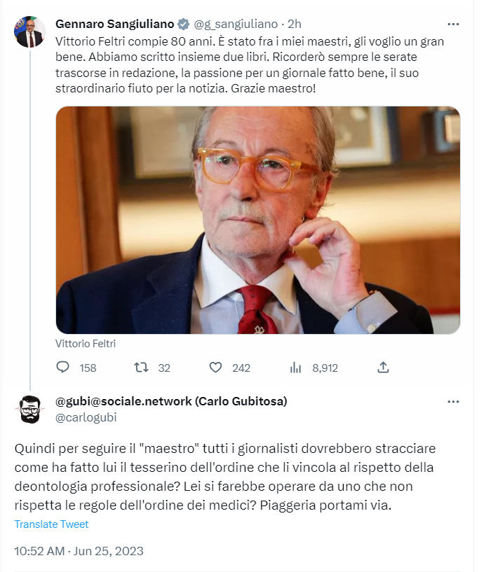The width and height of the screenshot is (486, 572).
Task: Click the 158 replies count
Action: click(x=88, y=368)
